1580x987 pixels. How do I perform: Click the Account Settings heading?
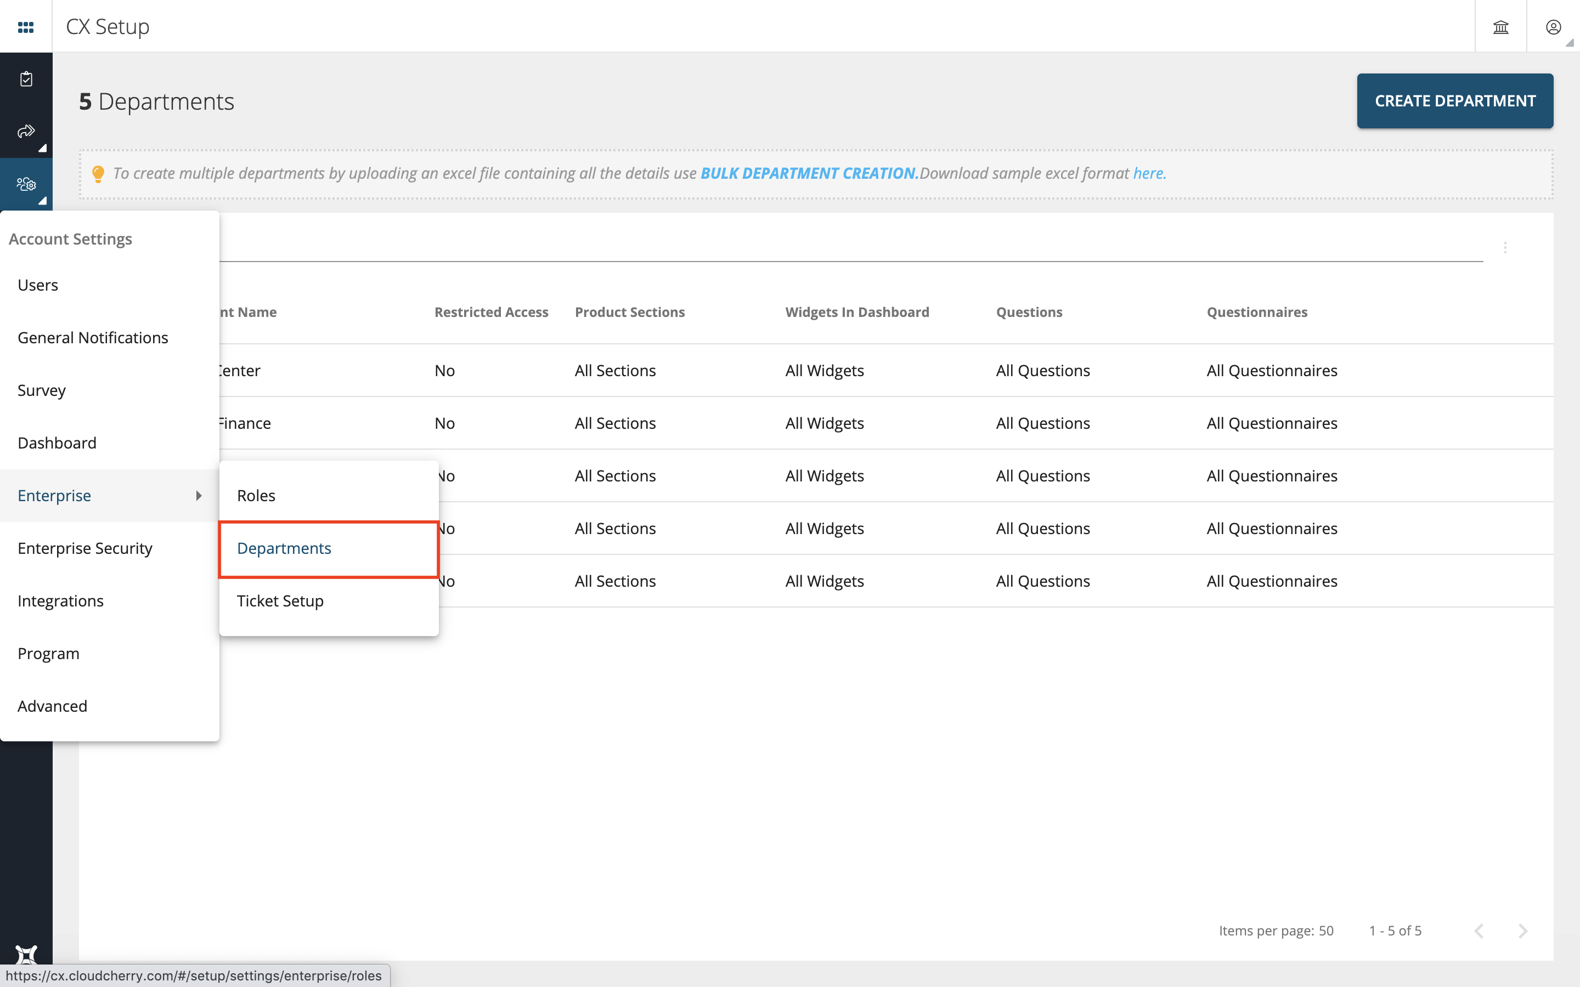[x=71, y=239]
